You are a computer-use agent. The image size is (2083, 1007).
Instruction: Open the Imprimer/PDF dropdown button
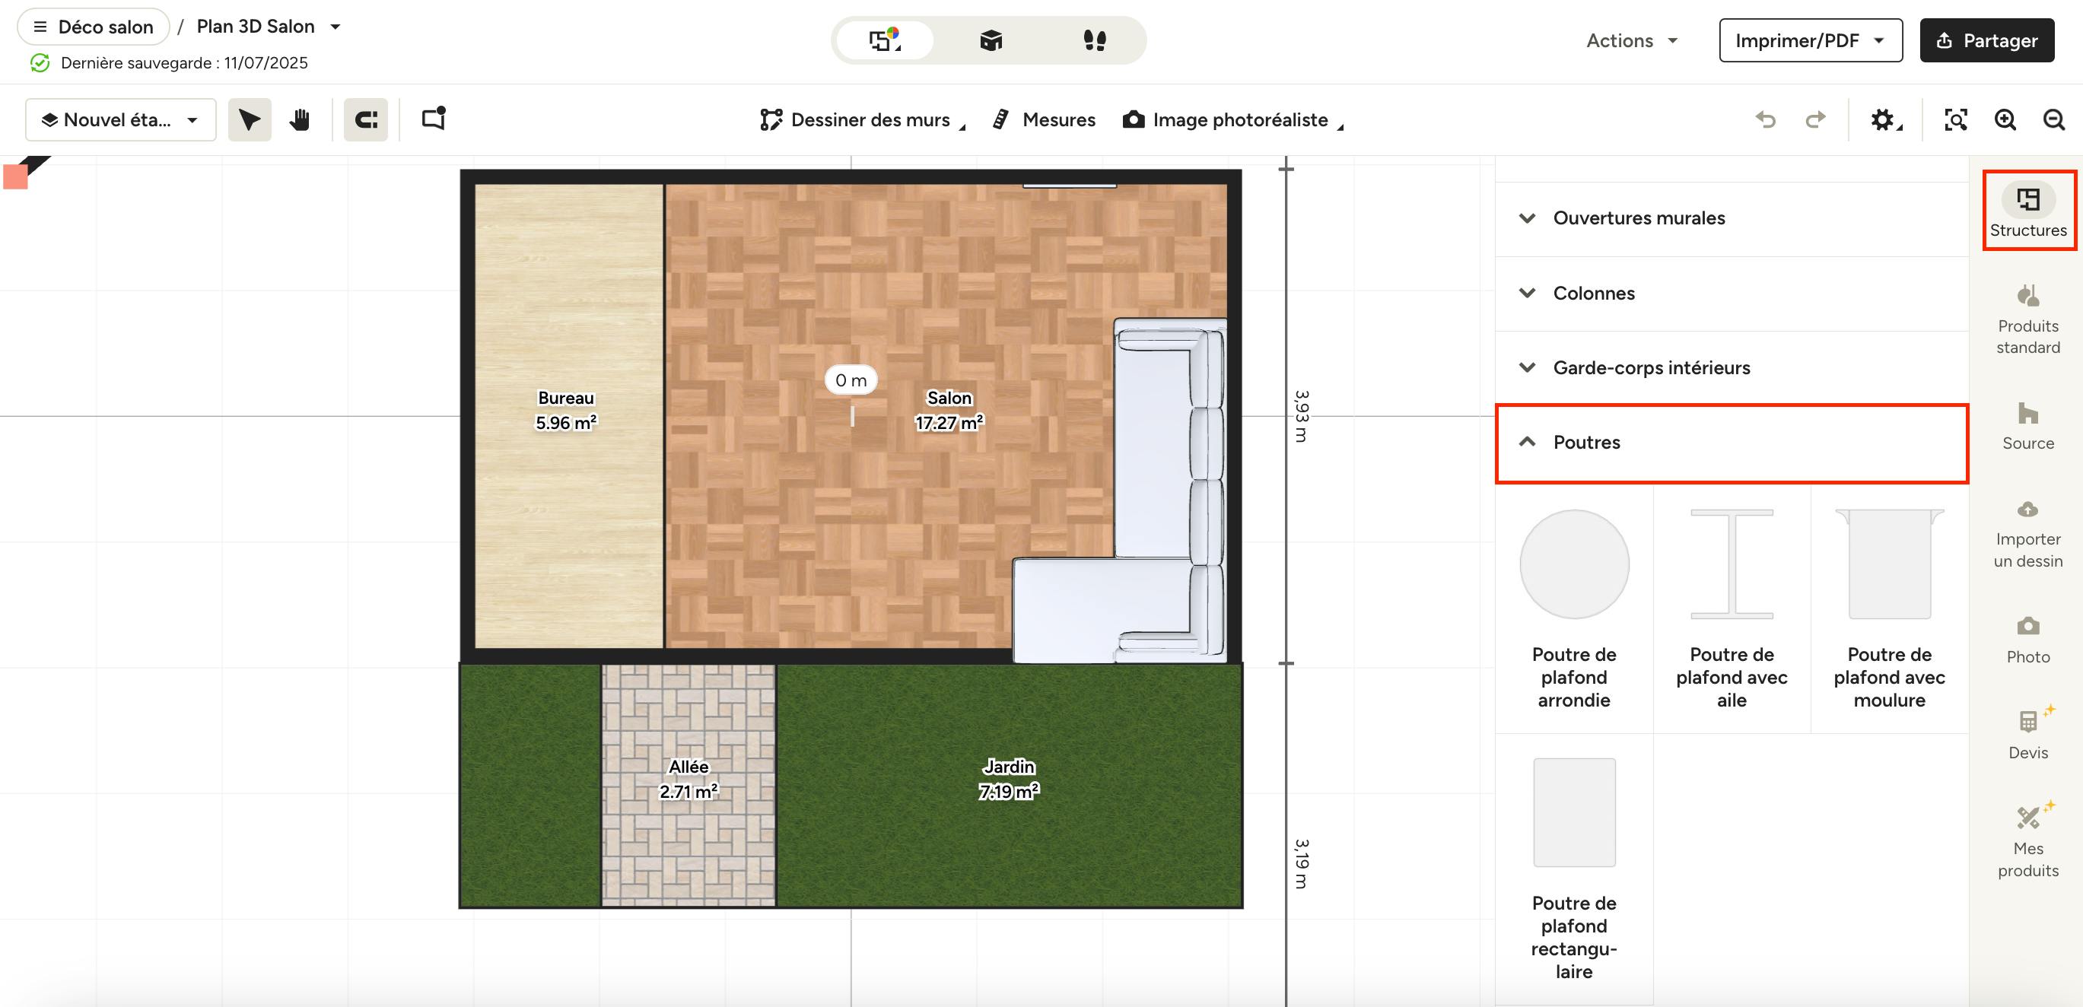tap(1810, 40)
